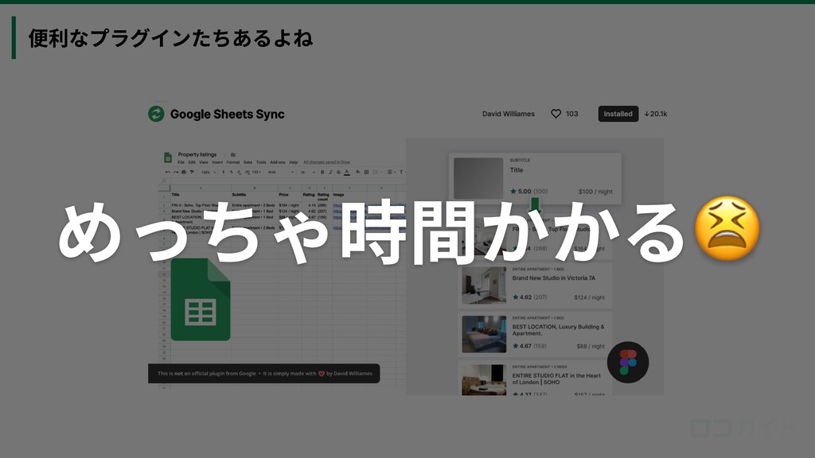This screenshot has width=815, height=458.
Task: Open the View menu in Sheets
Action: [204, 162]
